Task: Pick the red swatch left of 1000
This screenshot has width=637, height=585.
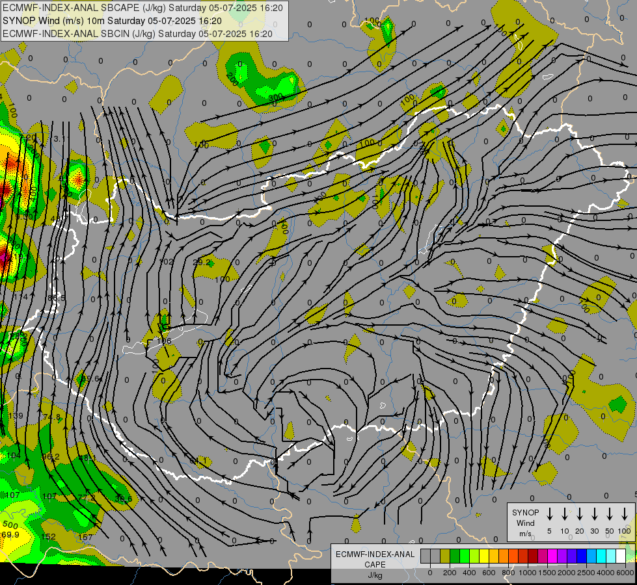Action: [x=523, y=556]
